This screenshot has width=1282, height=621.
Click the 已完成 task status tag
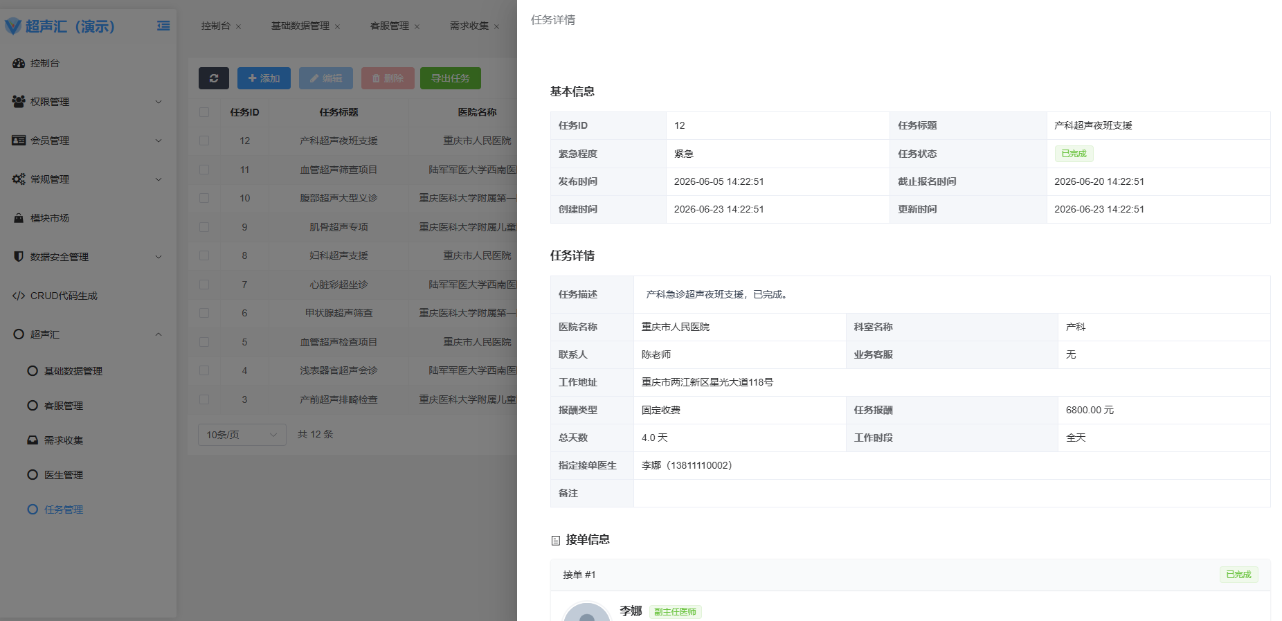[1074, 154]
